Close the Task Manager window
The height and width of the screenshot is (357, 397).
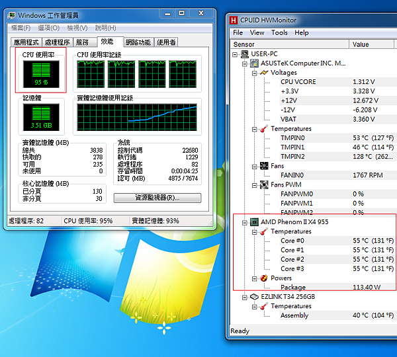coord(201,13)
